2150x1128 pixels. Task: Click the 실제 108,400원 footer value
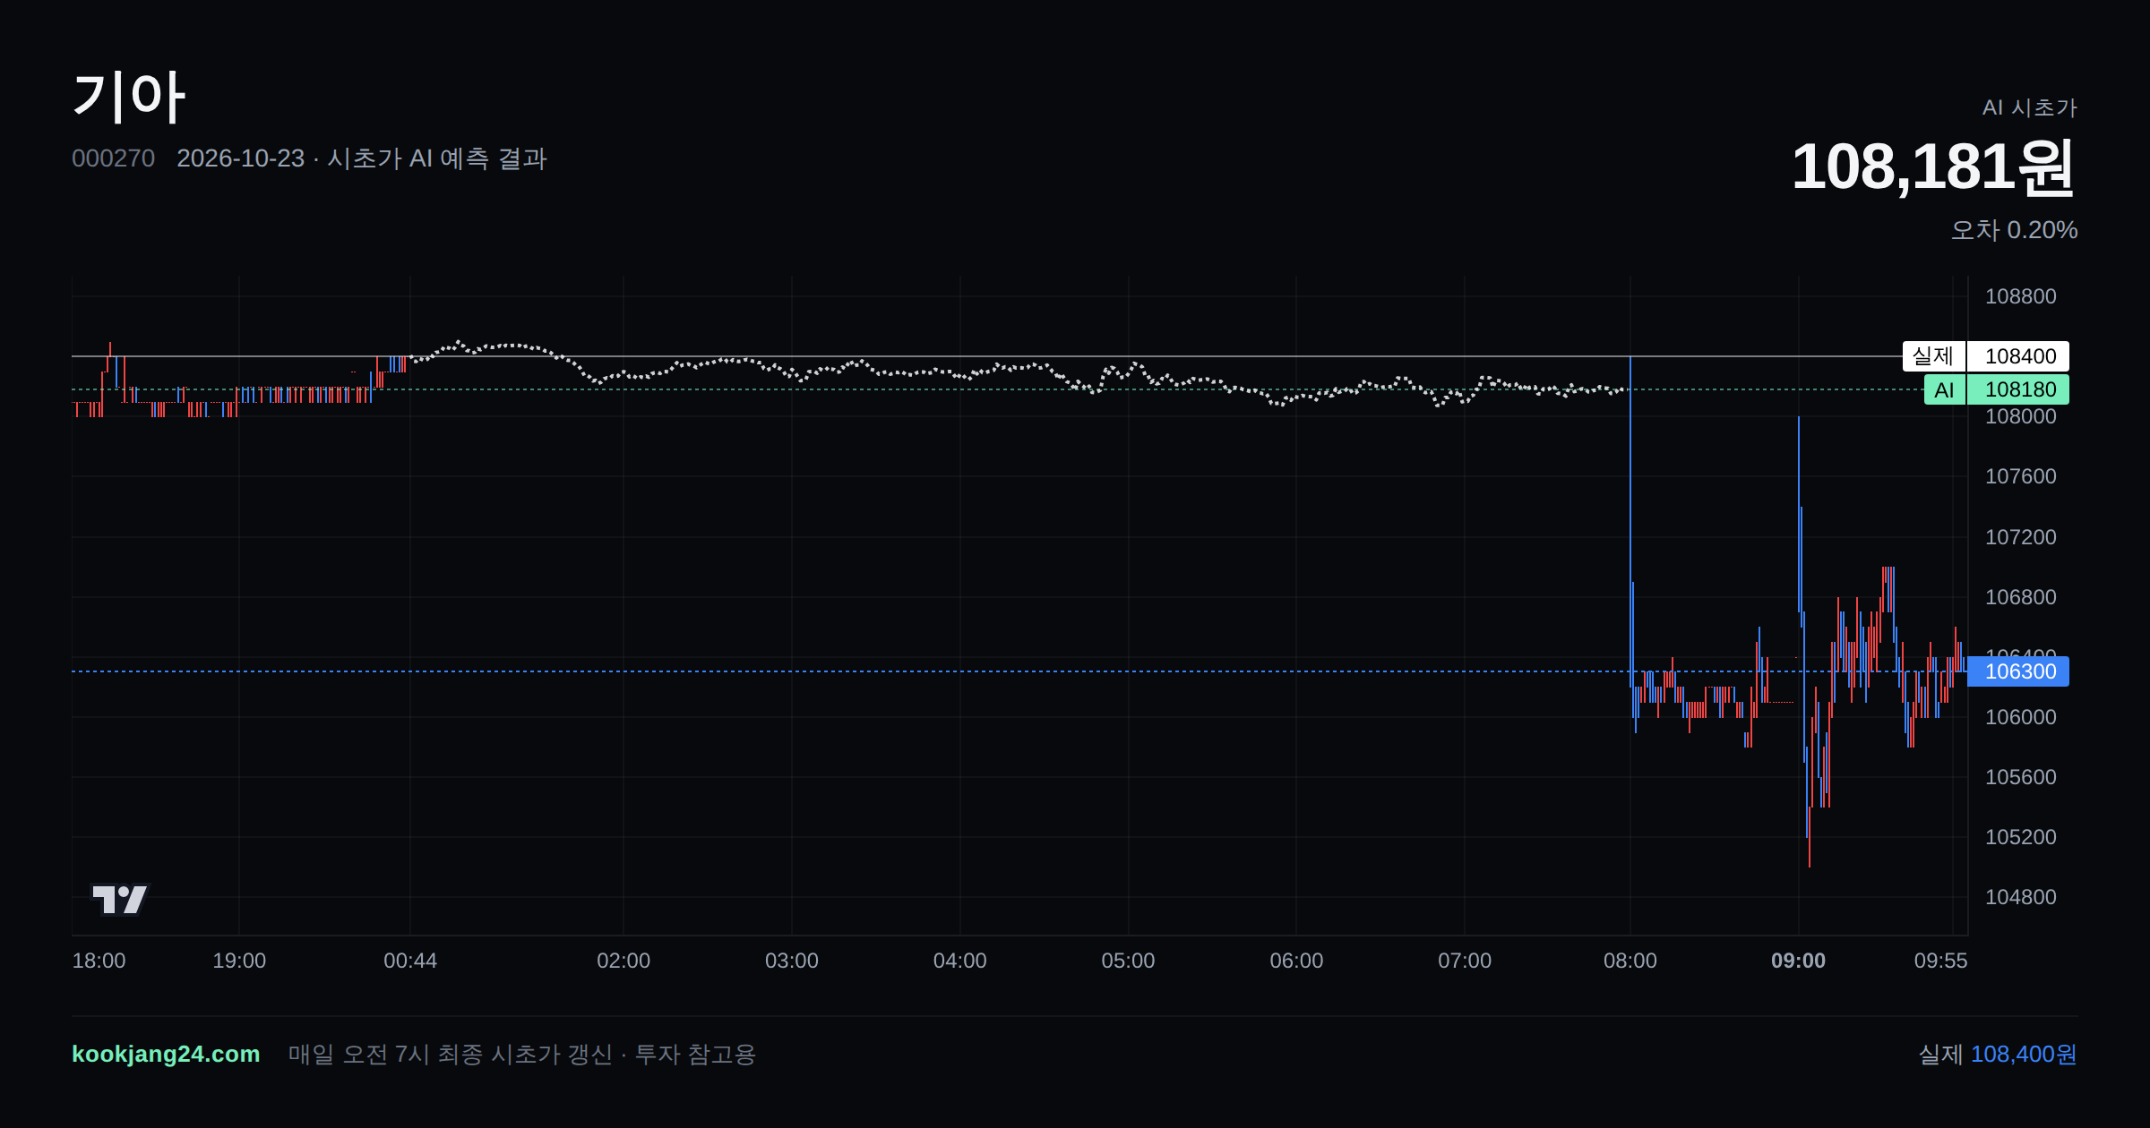tap(1998, 1054)
